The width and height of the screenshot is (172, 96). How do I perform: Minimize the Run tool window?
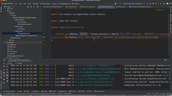(x=168, y=60)
